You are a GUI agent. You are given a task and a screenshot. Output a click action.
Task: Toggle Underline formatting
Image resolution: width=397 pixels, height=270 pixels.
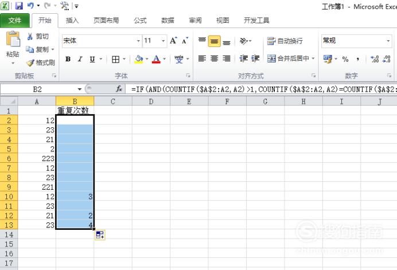(92, 60)
